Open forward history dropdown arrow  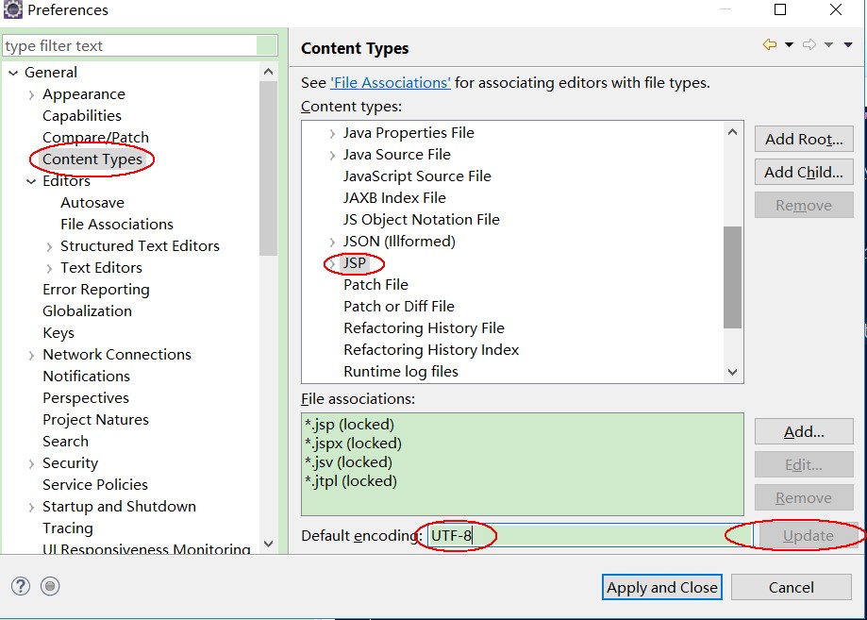click(x=829, y=44)
